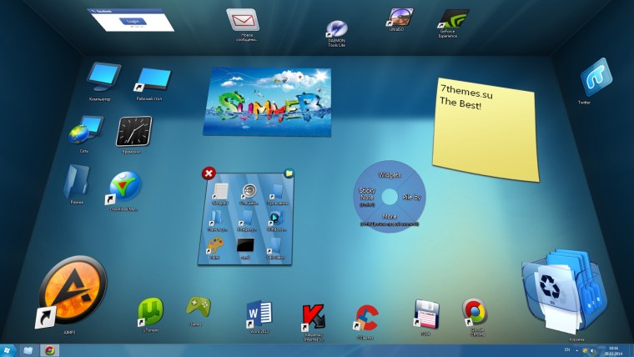Click the analog clock icon
634x357 pixels.
133,131
